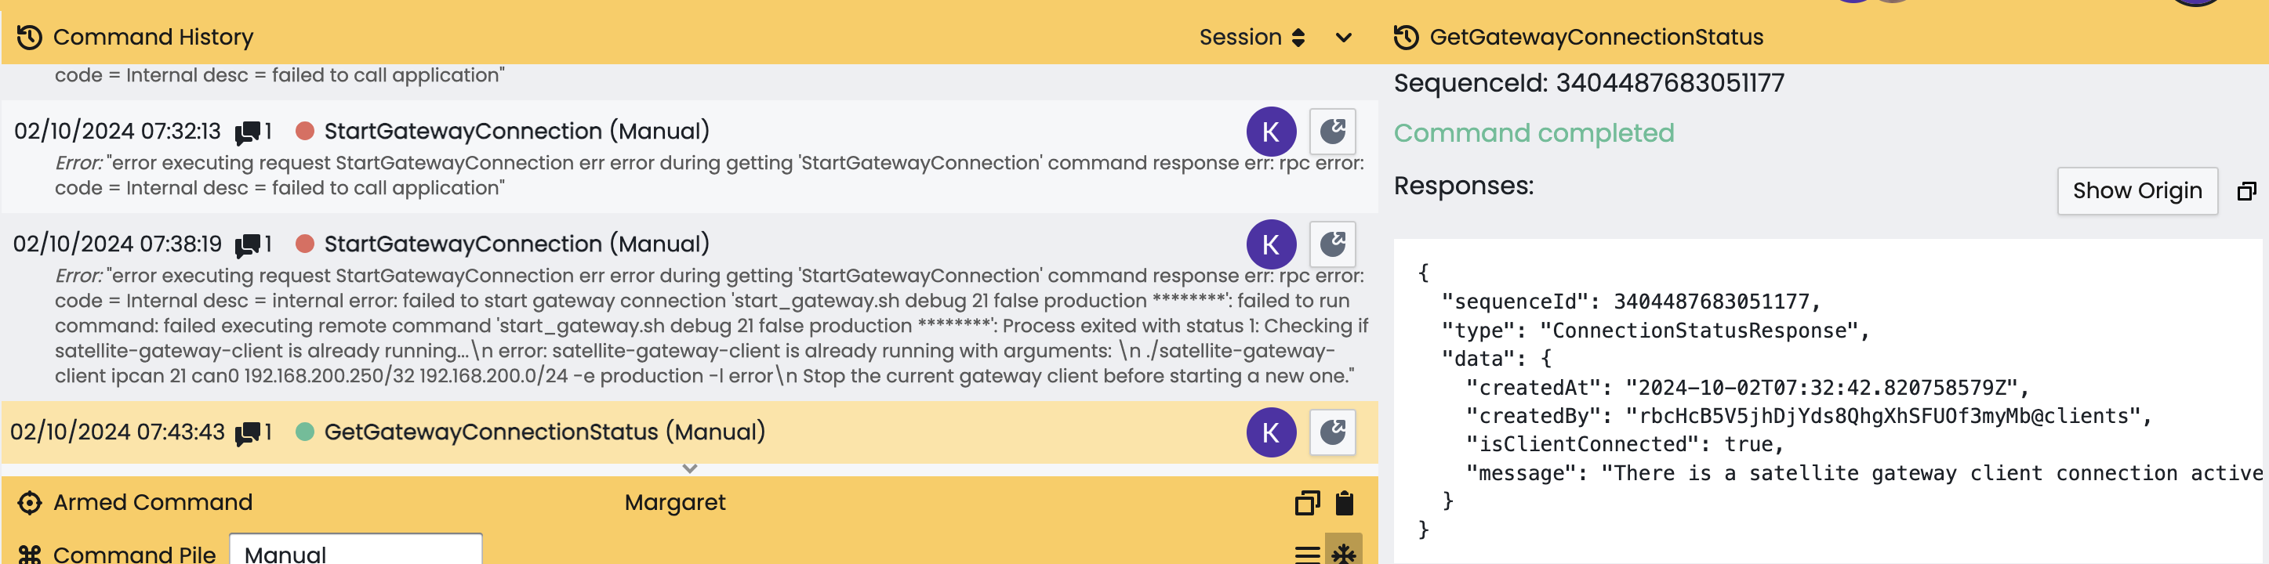This screenshot has height=564, width=2269.
Task: Click the Show Origin button
Action: click(x=2136, y=191)
